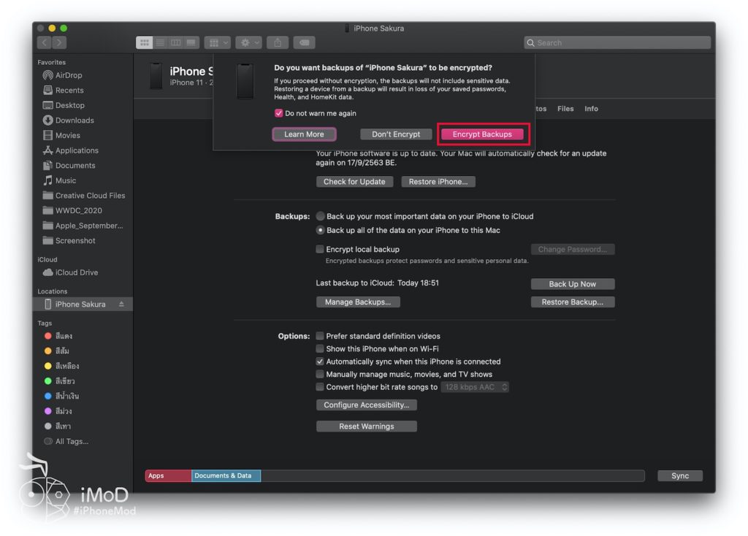Viewport: 748px width, 536px height.
Task: Open the 128 kbps AAC bitrate dropdown
Action: pyautogui.click(x=475, y=387)
